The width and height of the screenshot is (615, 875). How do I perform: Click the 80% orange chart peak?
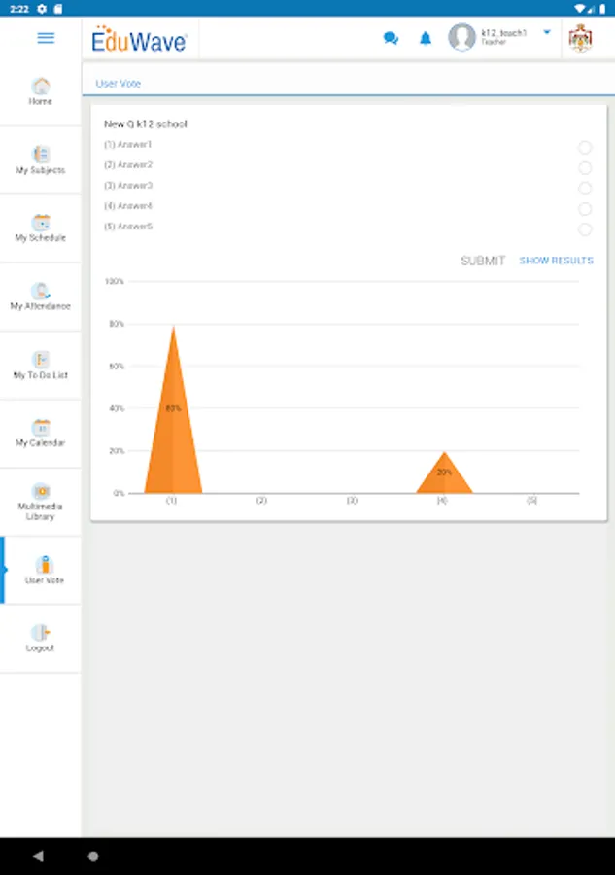pos(173,409)
